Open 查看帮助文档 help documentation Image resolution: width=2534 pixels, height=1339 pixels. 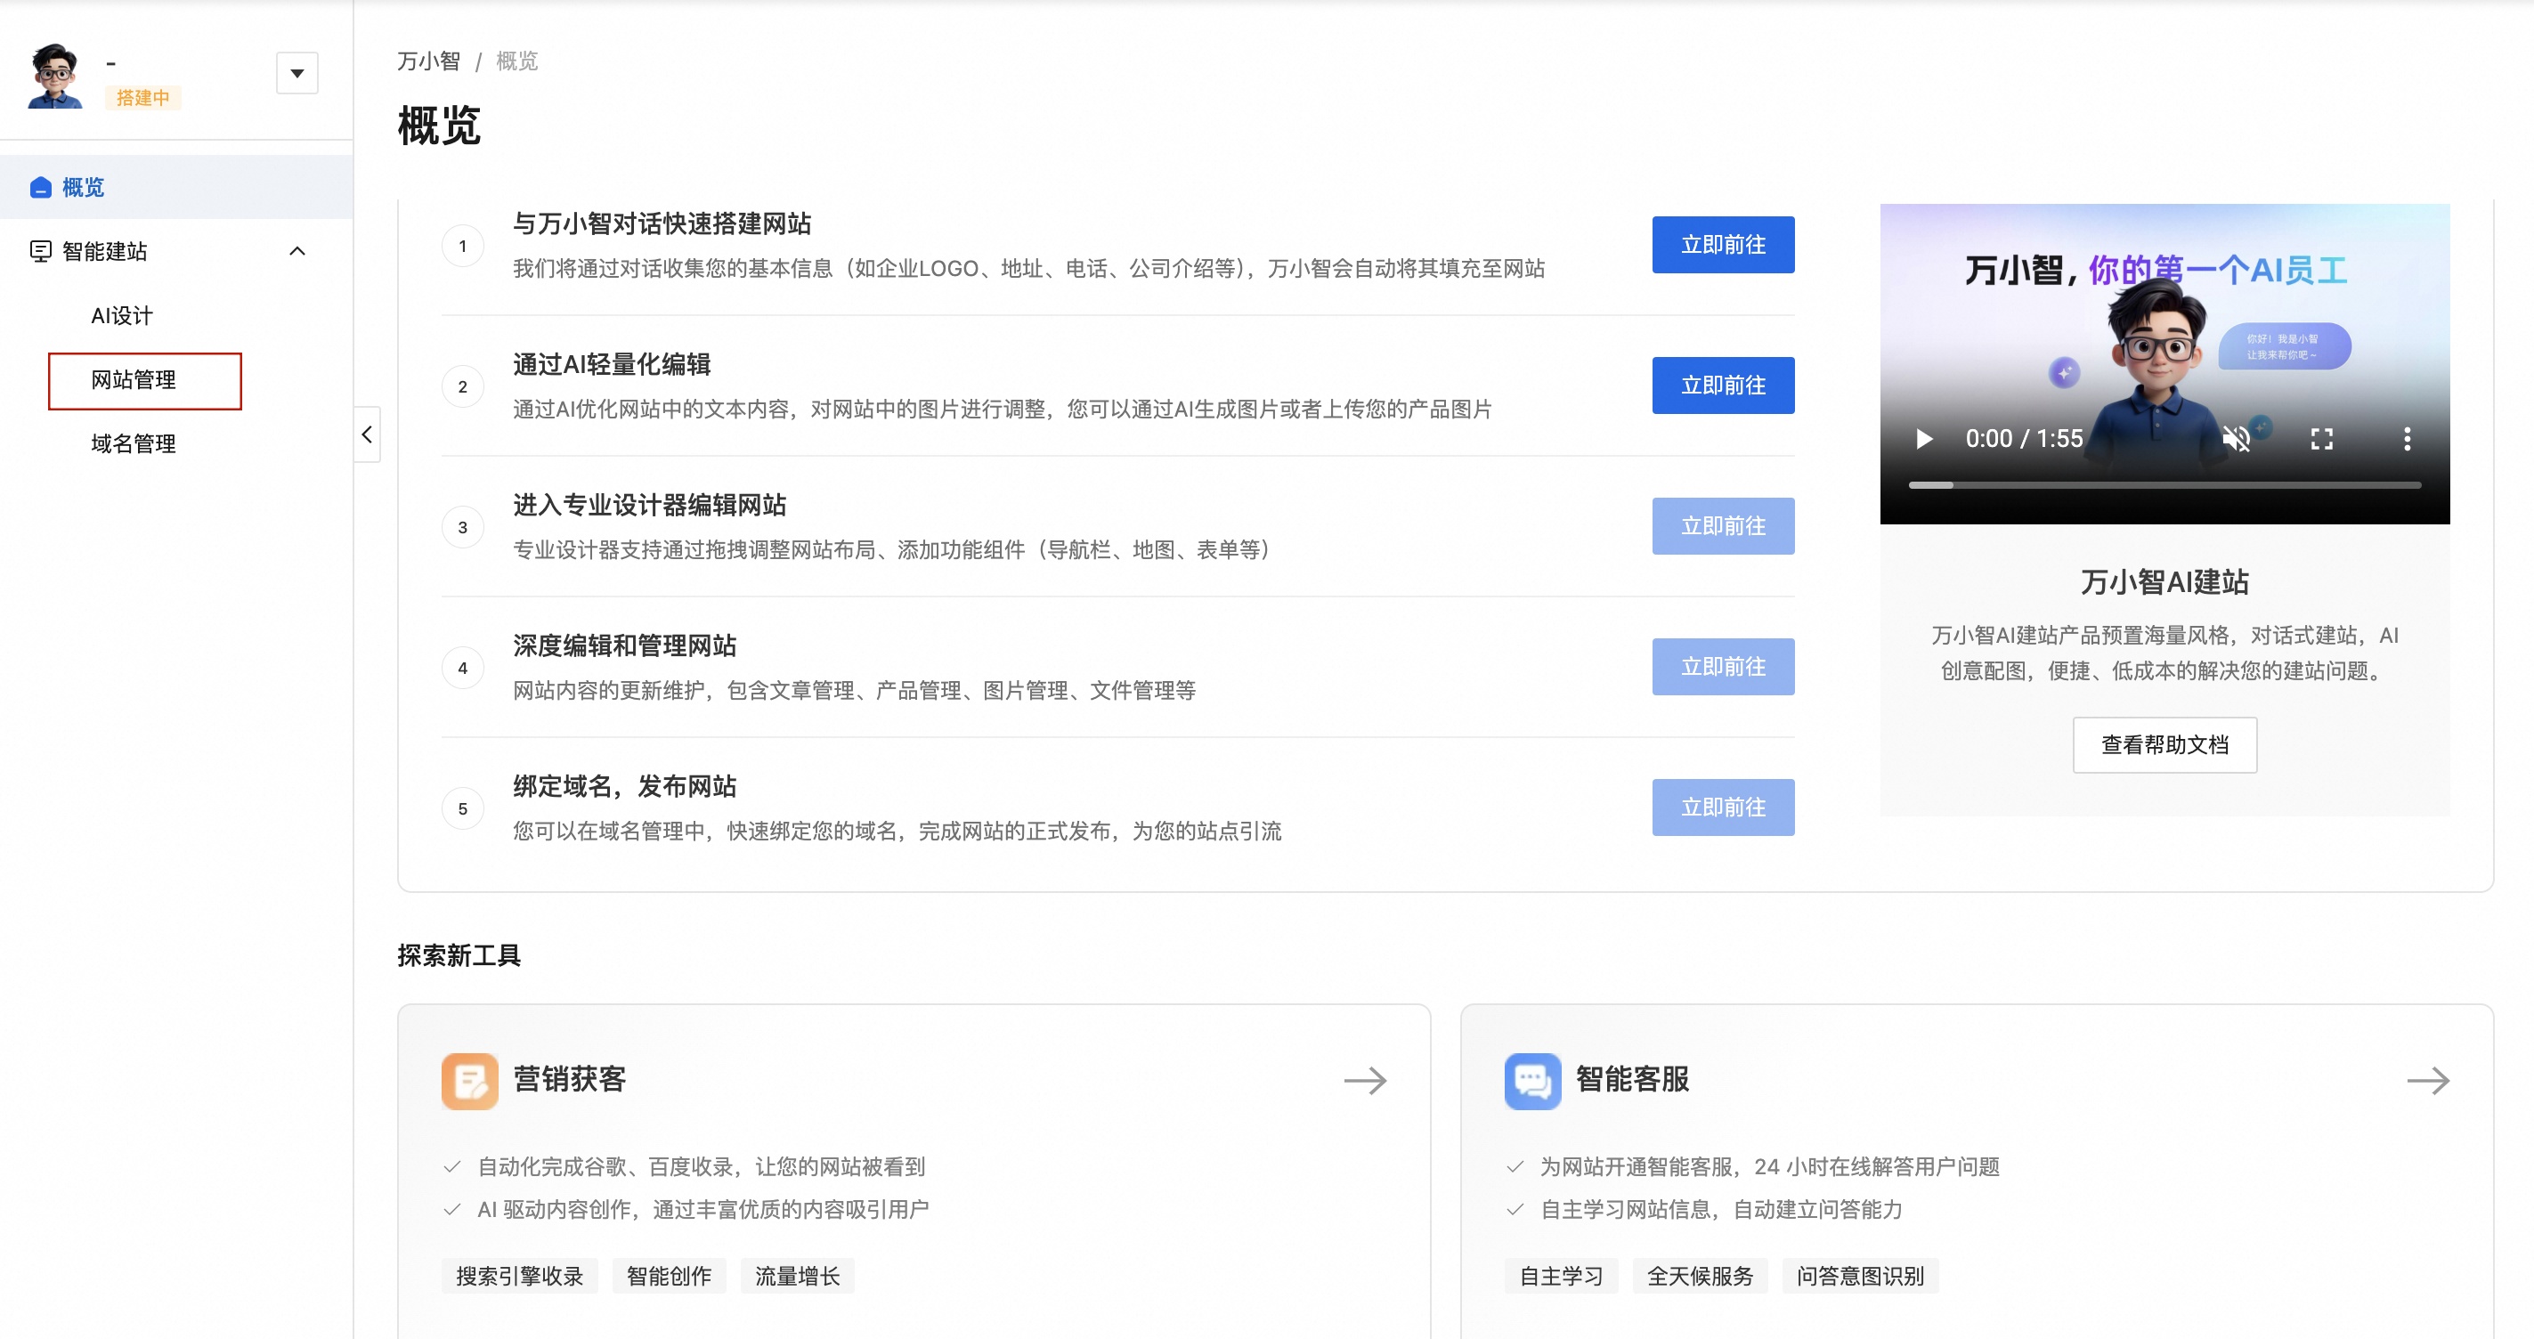[x=2164, y=745]
